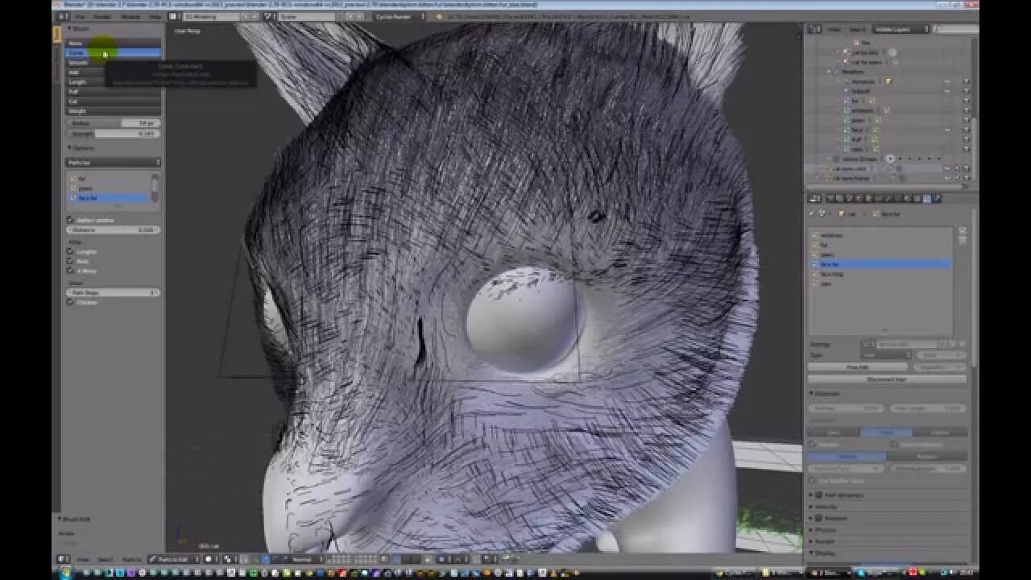Toggle render icon on whiskers modifier row
1031x580 pixels.
(x=966, y=110)
